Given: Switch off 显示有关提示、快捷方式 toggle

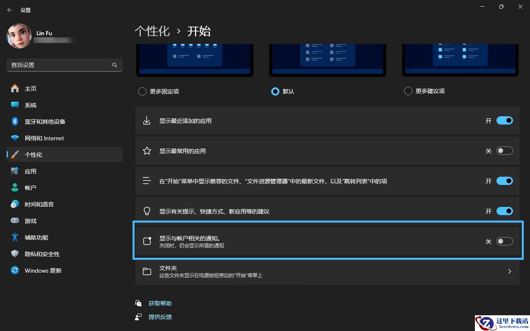Looking at the screenshot, I should tap(504, 211).
